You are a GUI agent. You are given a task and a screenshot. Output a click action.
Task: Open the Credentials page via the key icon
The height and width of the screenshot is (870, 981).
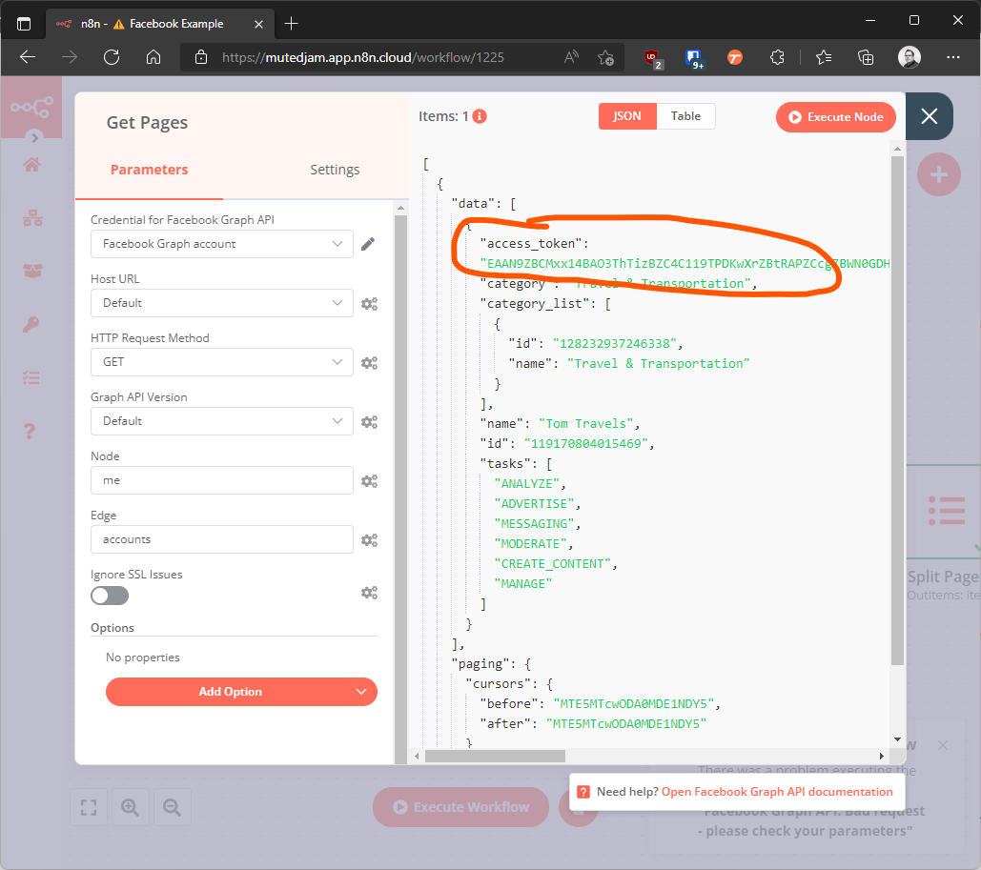(31, 324)
